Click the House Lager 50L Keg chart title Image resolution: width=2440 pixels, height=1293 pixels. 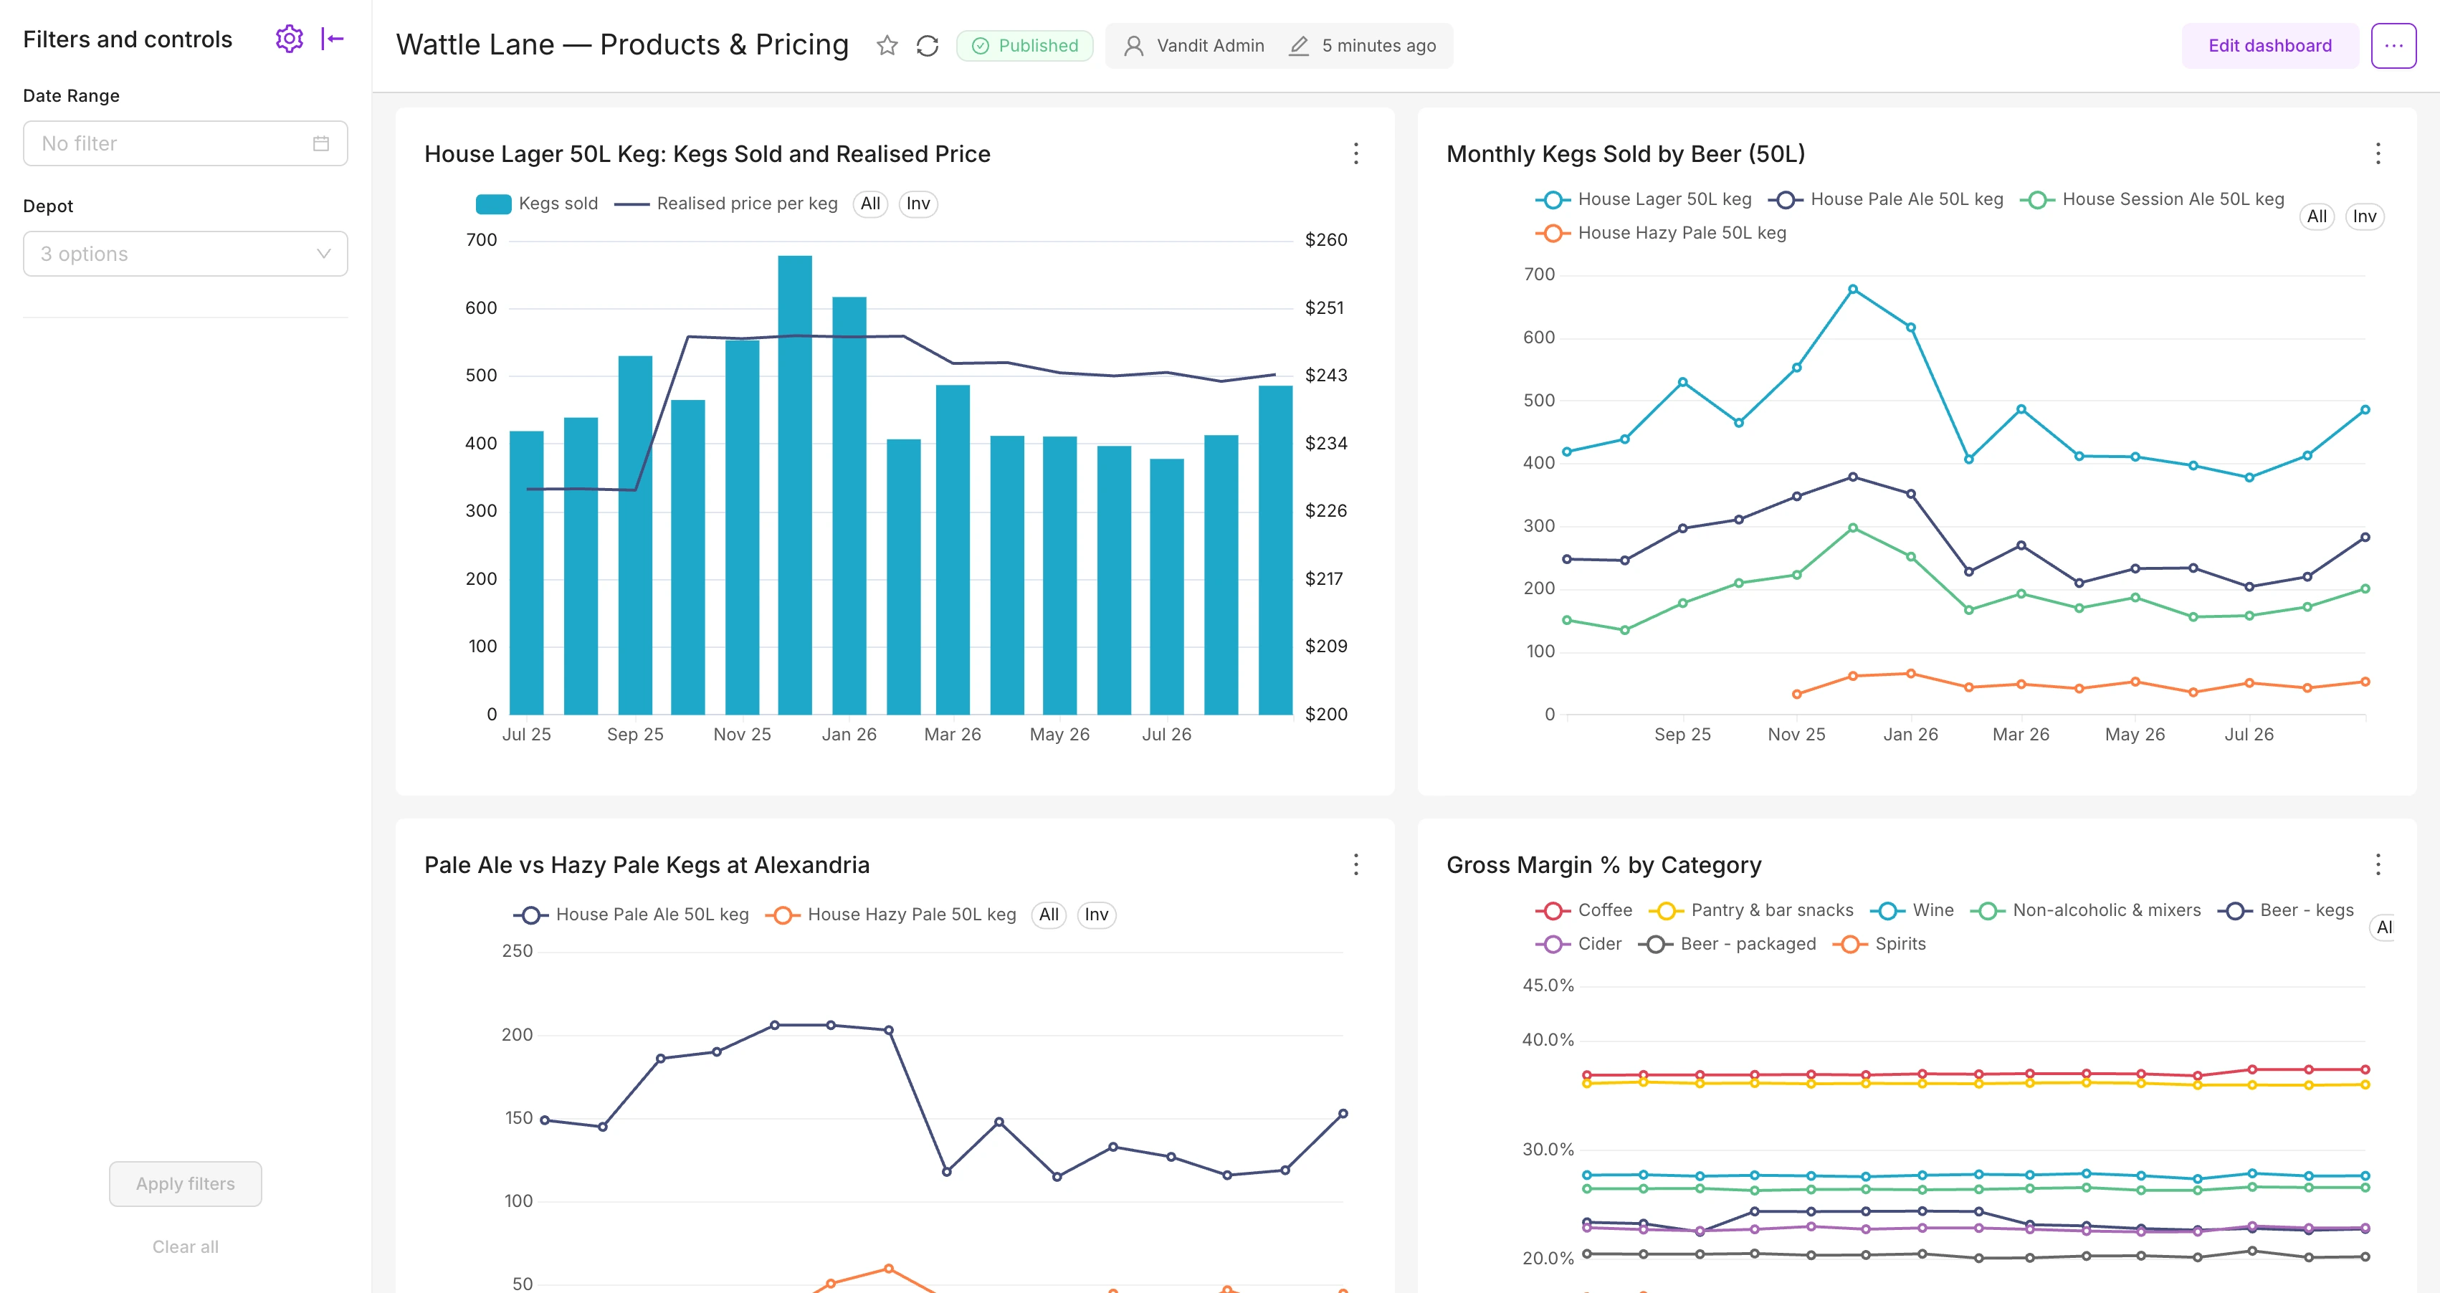(707, 153)
